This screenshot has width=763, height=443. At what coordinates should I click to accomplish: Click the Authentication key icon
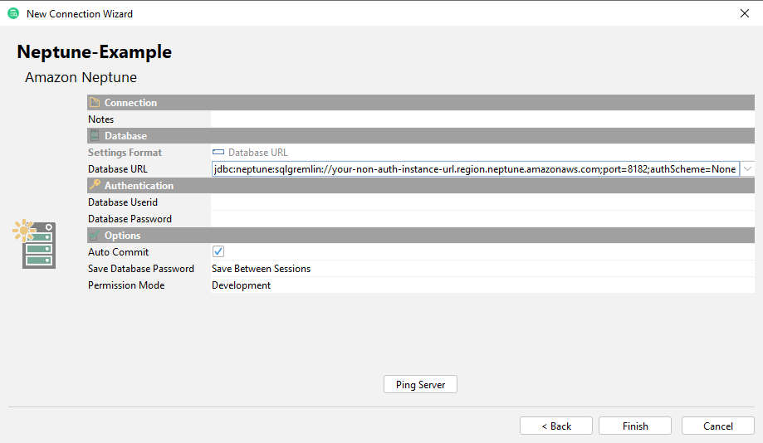pyautogui.click(x=95, y=185)
